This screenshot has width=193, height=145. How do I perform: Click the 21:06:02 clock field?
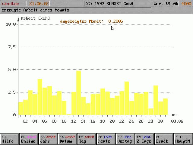(39, 4)
